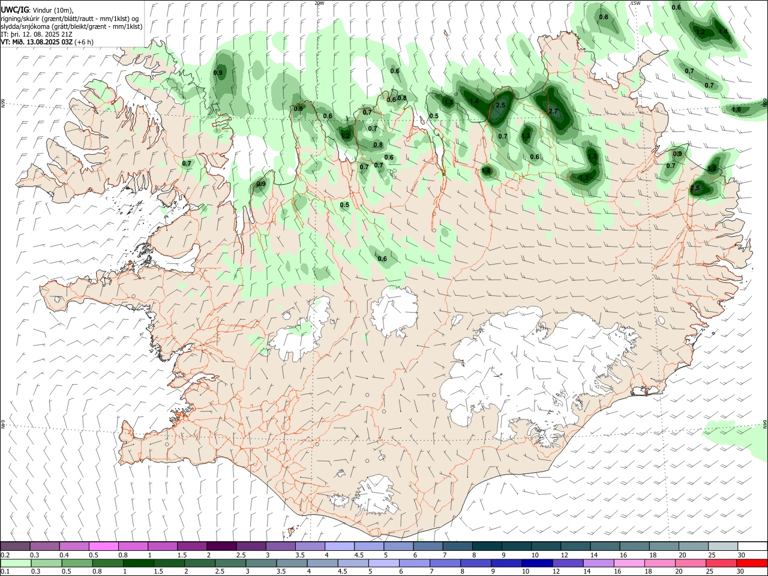Click the 2.7 precipitation value on the map
The width and height of the screenshot is (768, 576).
coord(553,111)
